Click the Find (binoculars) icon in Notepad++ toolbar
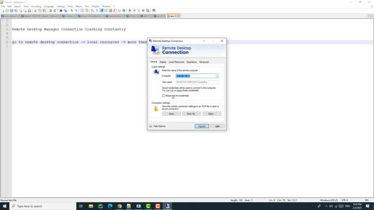The height and width of the screenshot is (210, 374). click(61, 10)
